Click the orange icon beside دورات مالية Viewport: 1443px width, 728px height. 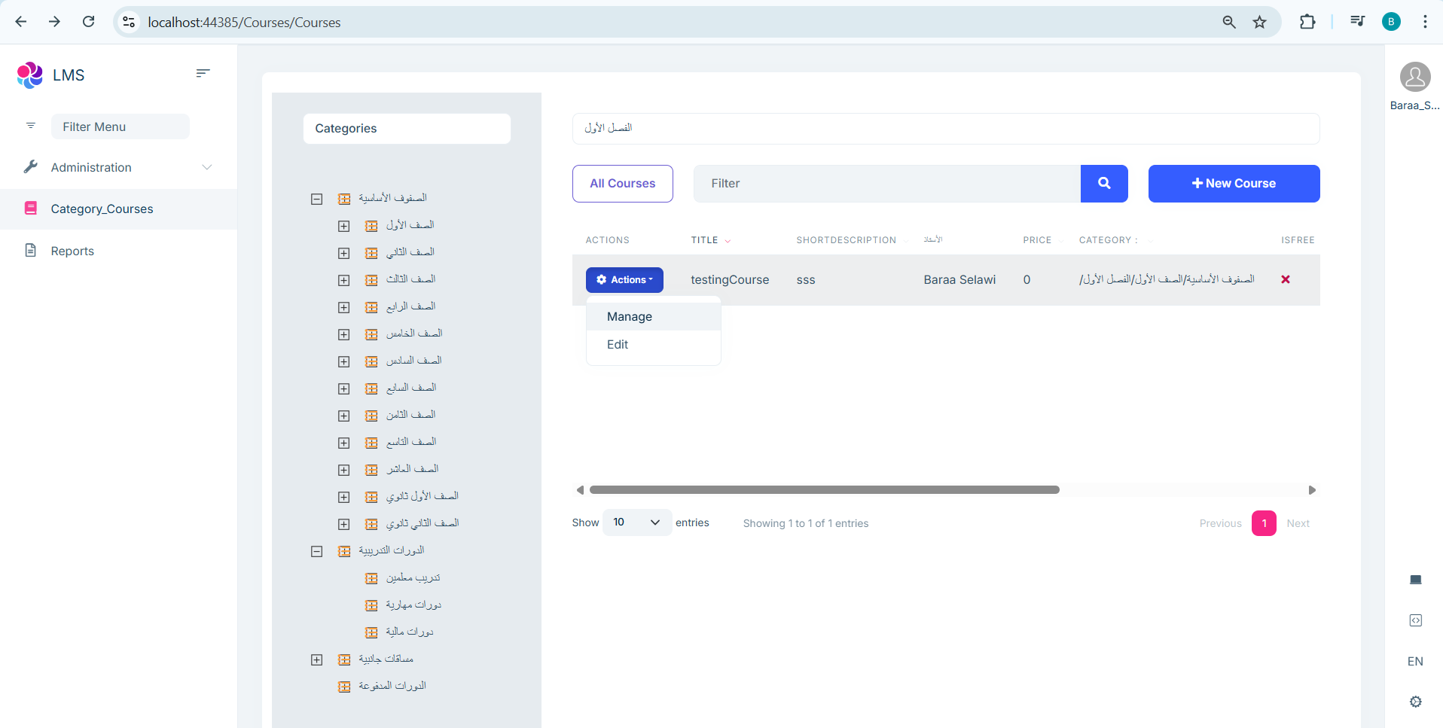tap(371, 632)
